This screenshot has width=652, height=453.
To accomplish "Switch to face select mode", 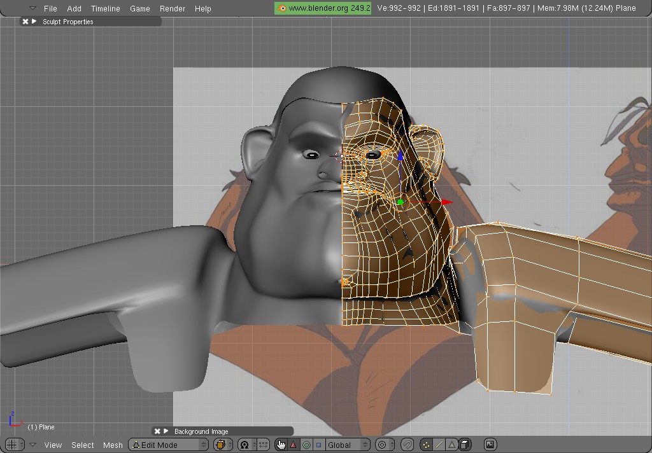I will pos(451,445).
